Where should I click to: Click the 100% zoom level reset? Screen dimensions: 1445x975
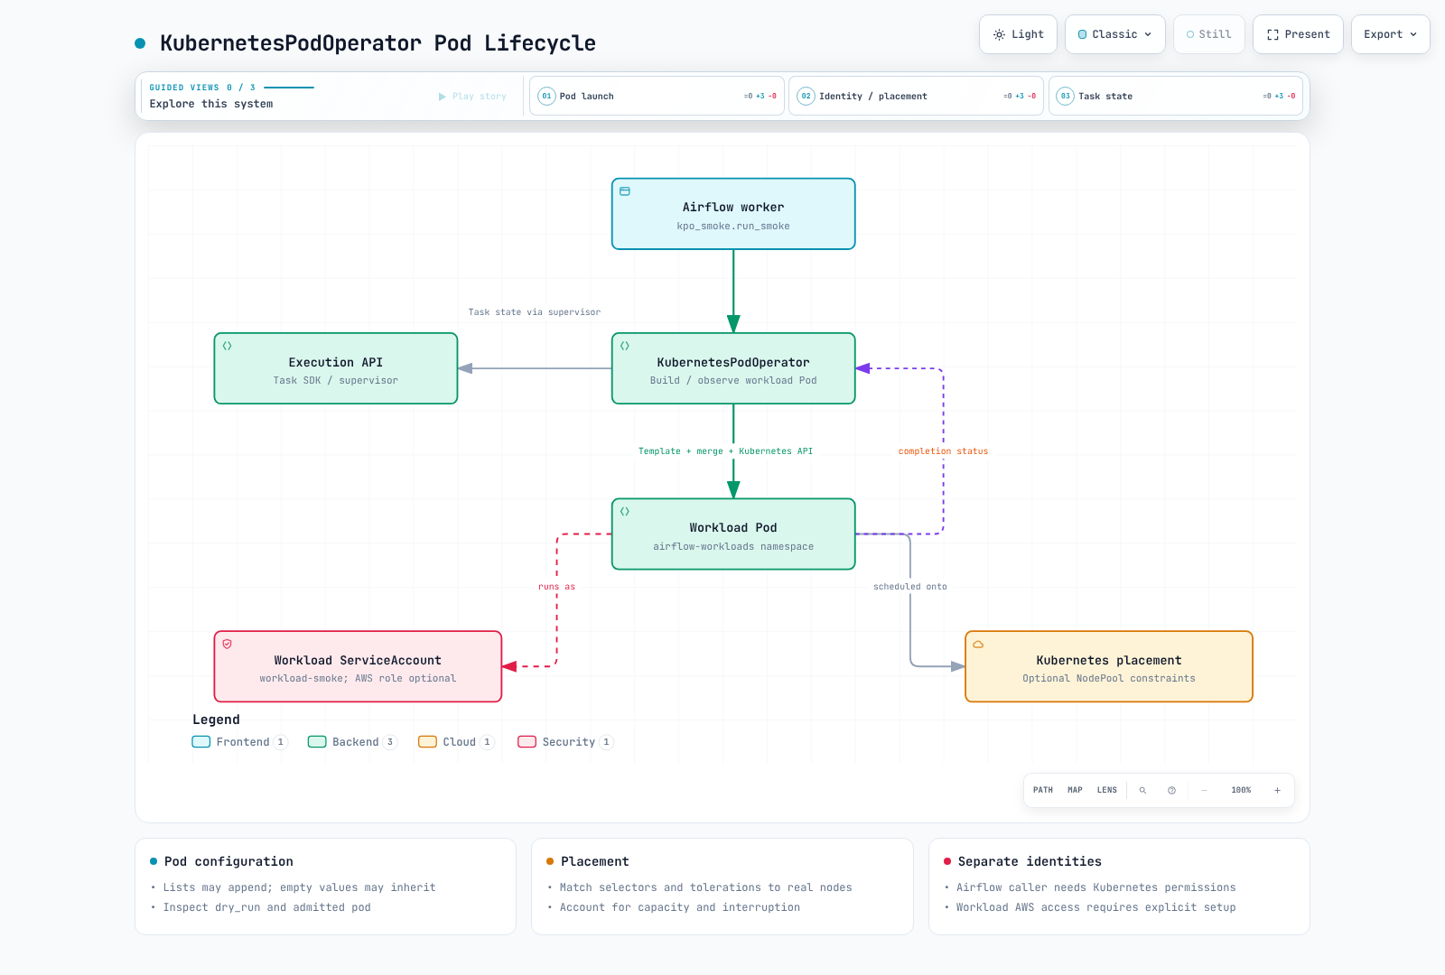click(x=1241, y=790)
